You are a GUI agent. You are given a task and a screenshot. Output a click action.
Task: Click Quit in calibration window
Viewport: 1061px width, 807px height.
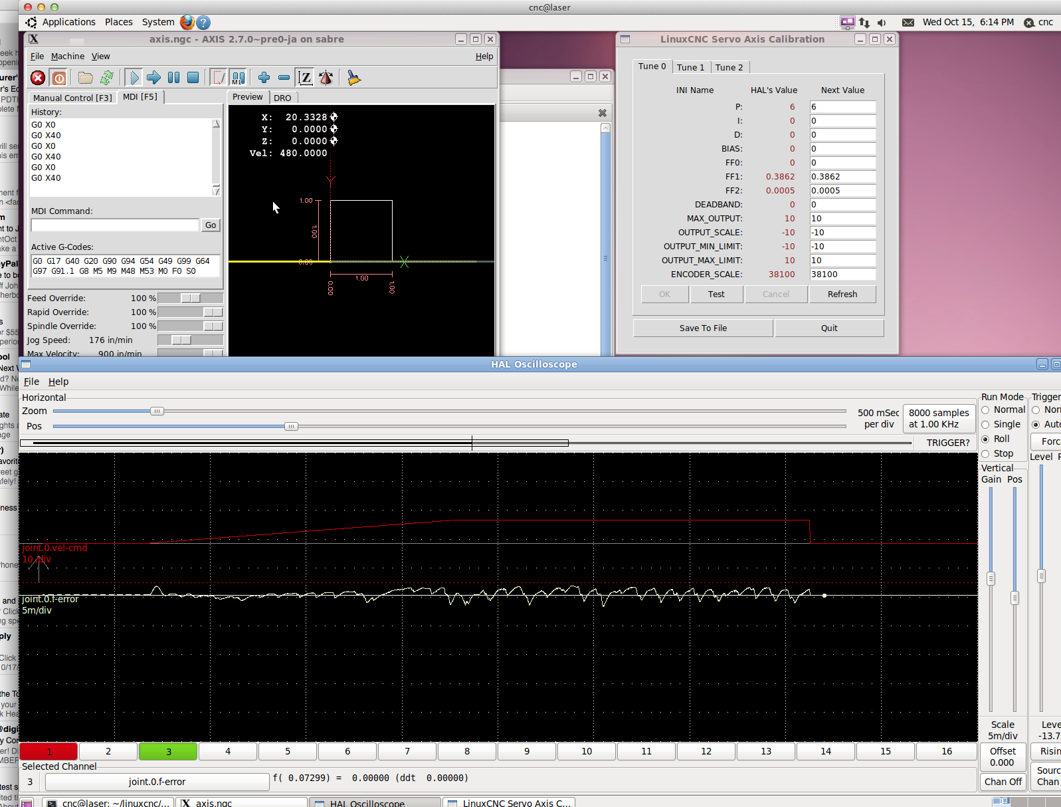(x=829, y=328)
